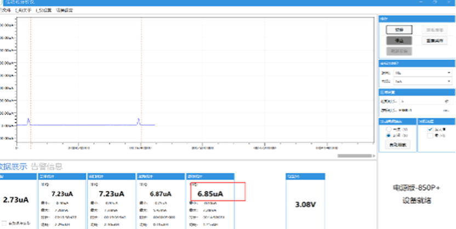Open the 关于 (About) menu
The height and width of the screenshot is (229, 456).
pyautogui.click(x=22, y=10)
